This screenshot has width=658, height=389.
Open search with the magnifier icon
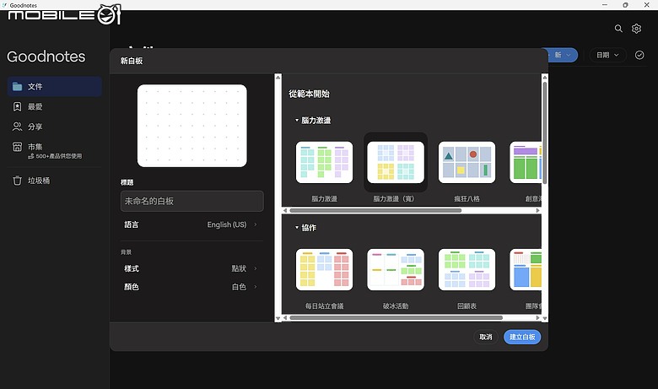coord(618,29)
